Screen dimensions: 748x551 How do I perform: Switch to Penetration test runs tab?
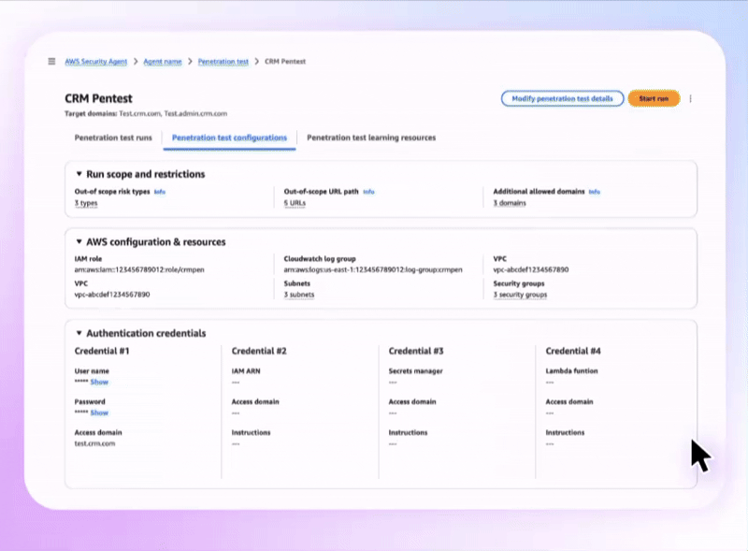[112, 138]
